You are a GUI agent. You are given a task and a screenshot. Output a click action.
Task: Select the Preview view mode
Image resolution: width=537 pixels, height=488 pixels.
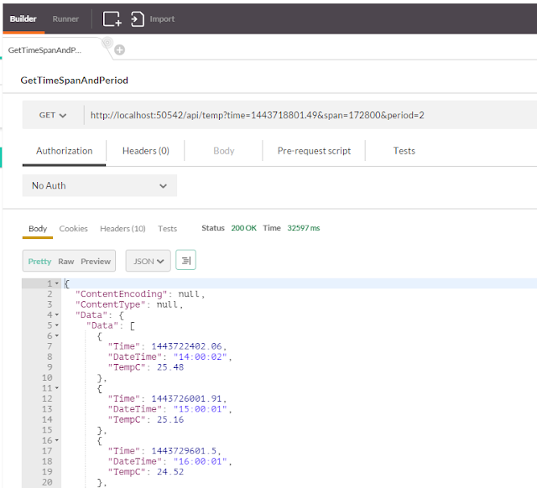[x=96, y=262]
